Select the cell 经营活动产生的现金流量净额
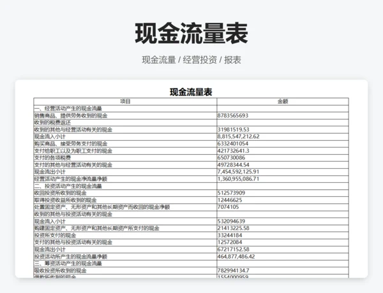The width and height of the screenshot is (383, 293). point(125,179)
